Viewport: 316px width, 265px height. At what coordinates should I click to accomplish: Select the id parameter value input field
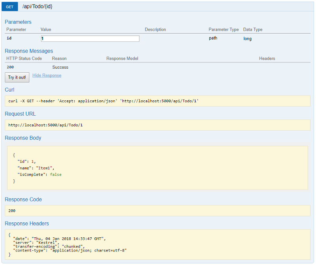click(90, 38)
